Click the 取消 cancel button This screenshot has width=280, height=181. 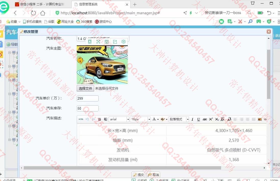153,175
